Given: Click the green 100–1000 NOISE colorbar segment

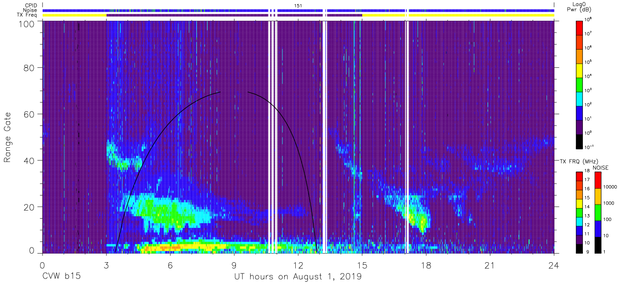Looking at the screenshot, I should pyautogui.click(x=597, y=212).
